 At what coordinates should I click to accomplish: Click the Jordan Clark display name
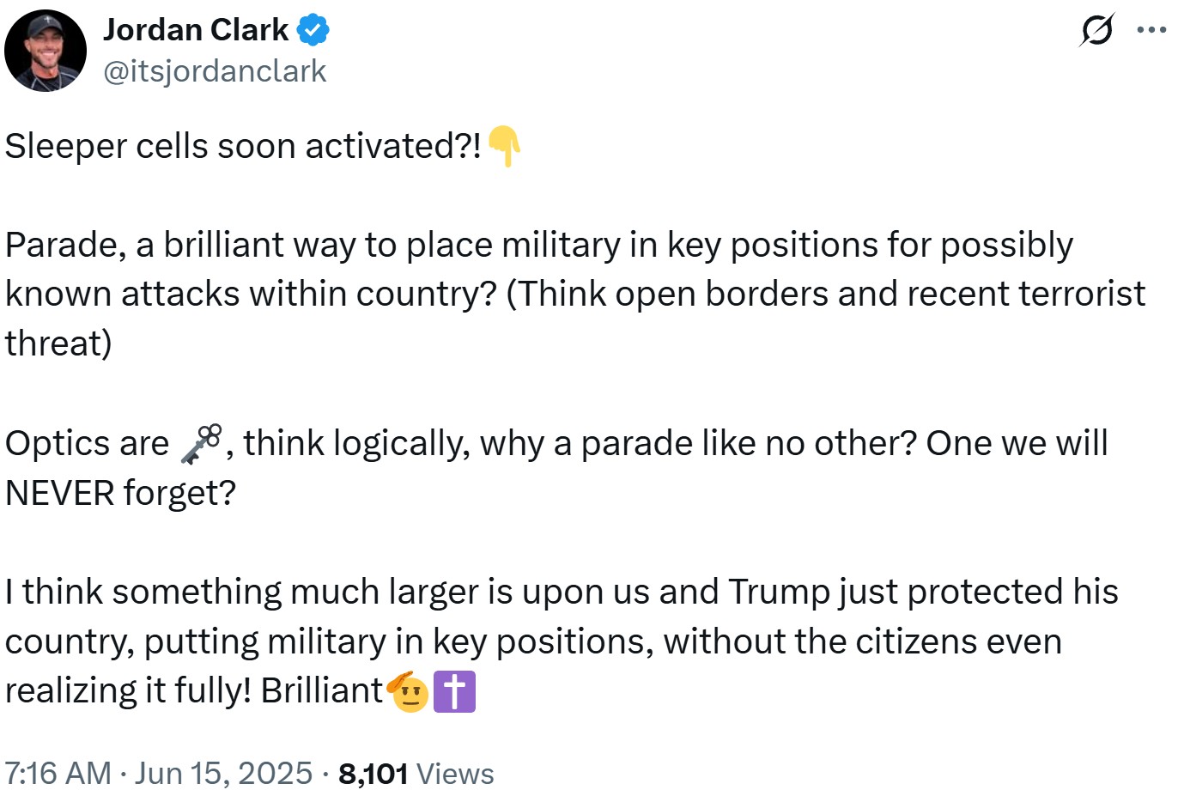[x=196, y=30]
